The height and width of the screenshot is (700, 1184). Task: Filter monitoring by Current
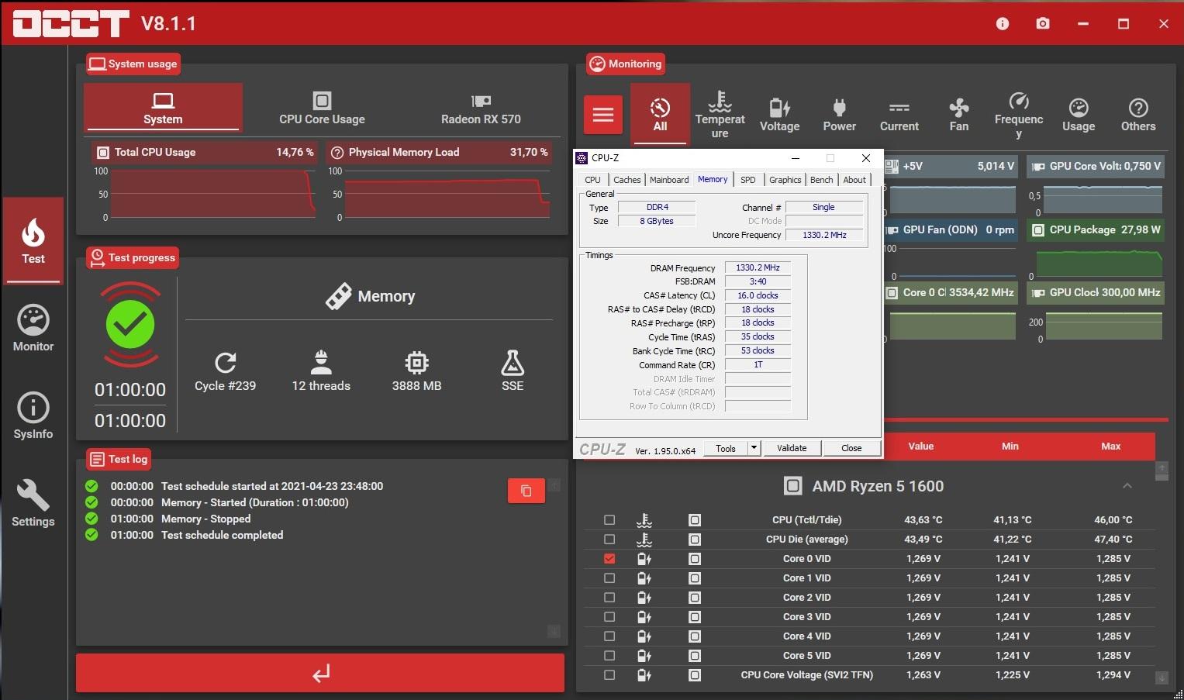pos(899,114)
